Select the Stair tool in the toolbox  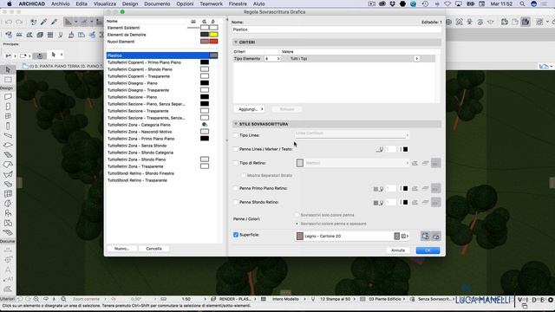coord(8,155)
